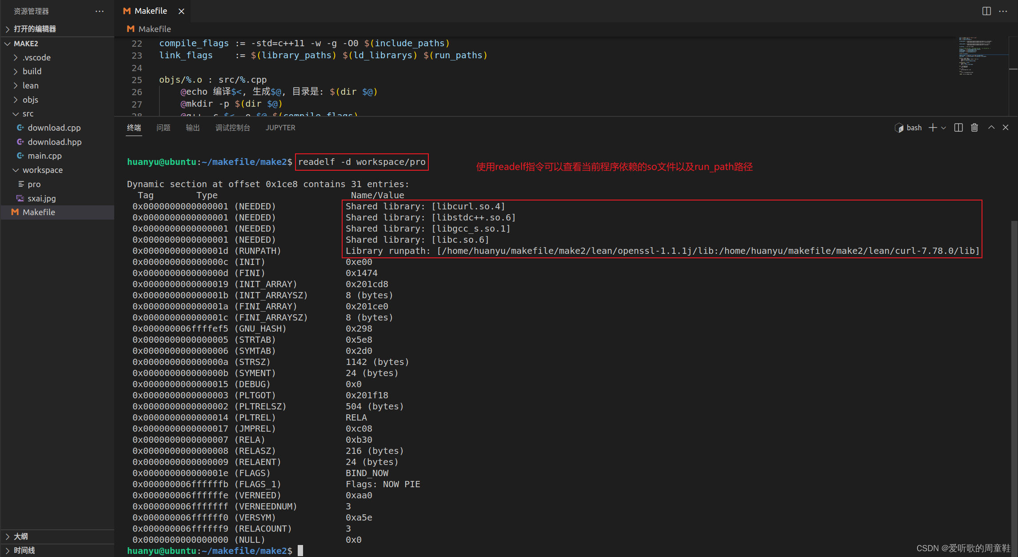Kill terminal with trash icon
Image resolution: width=1018 pixels, height=557 pixels.
pyautogui.click(x=974, y=128)
